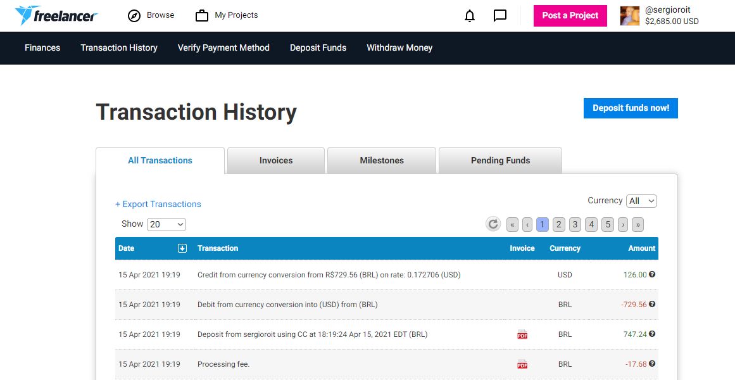This screenshot has height=380, width=735.
Task: Expand the Show 20 rows dropdown
Action: pyautogui.click(x=166, y=224)
